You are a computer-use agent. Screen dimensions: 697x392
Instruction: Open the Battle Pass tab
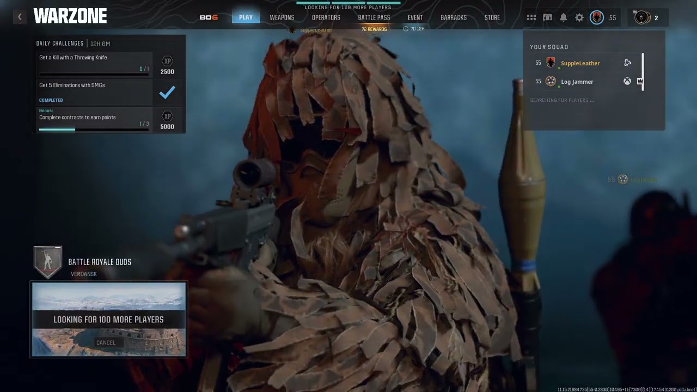click(374, 17)
